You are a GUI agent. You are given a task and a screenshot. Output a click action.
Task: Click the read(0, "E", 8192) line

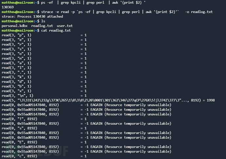[19, 142]
